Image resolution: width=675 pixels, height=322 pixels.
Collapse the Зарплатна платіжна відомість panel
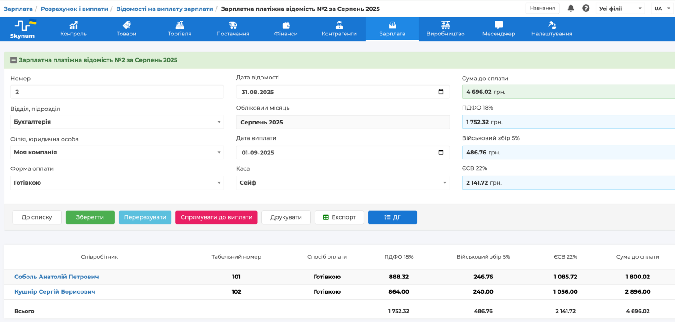click(13, 60)
